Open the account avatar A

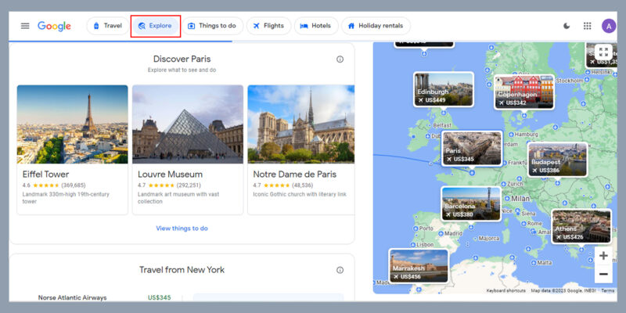pyautogui.click(x=609, y=26)
